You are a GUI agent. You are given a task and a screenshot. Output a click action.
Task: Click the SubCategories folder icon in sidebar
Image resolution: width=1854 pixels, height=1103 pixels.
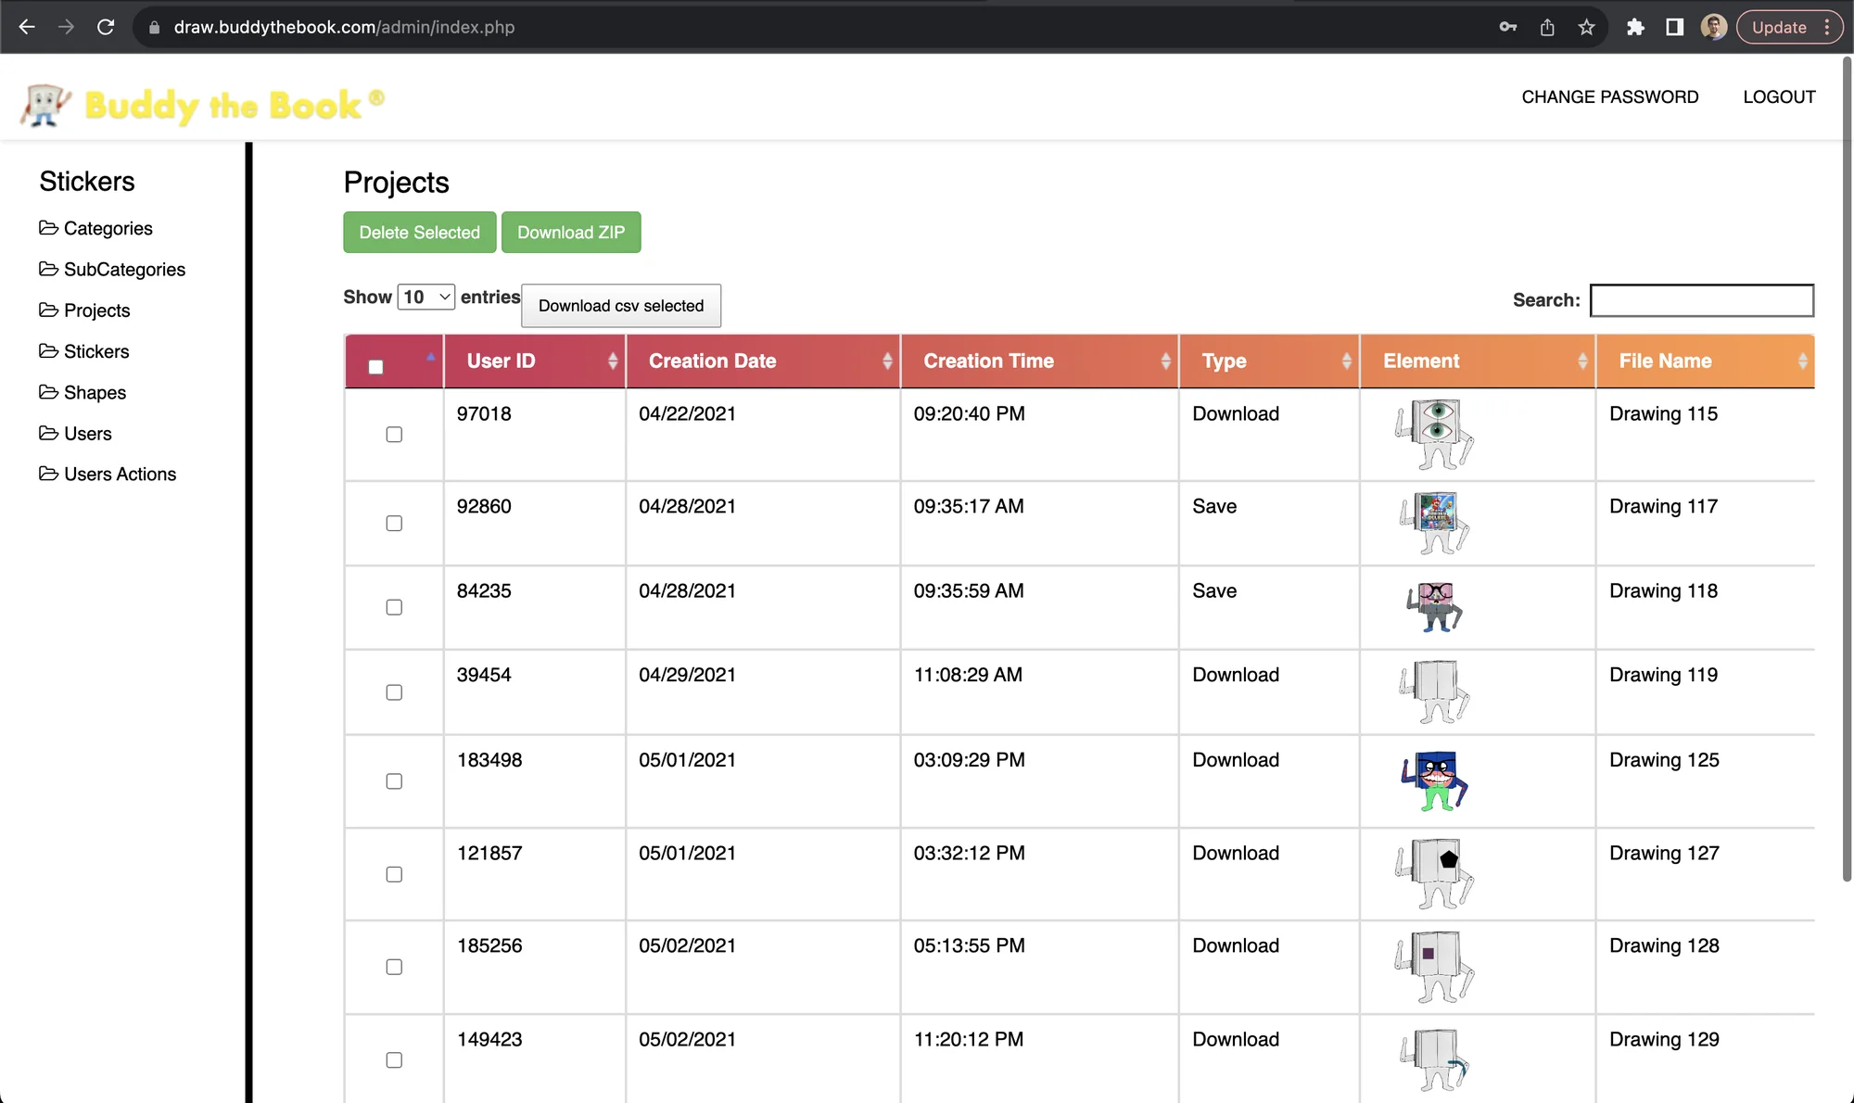click(48, 269)
